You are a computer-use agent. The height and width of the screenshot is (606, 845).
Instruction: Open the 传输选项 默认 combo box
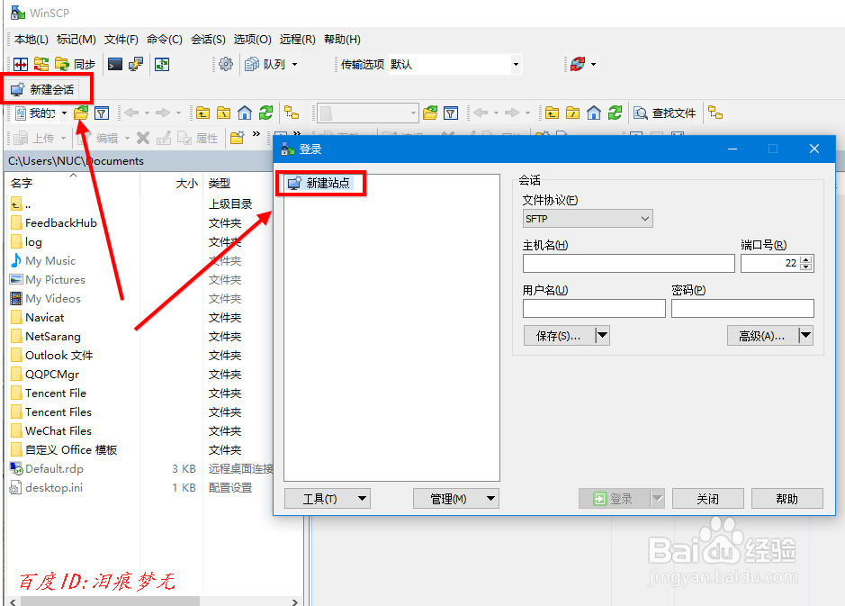[454, 65]
